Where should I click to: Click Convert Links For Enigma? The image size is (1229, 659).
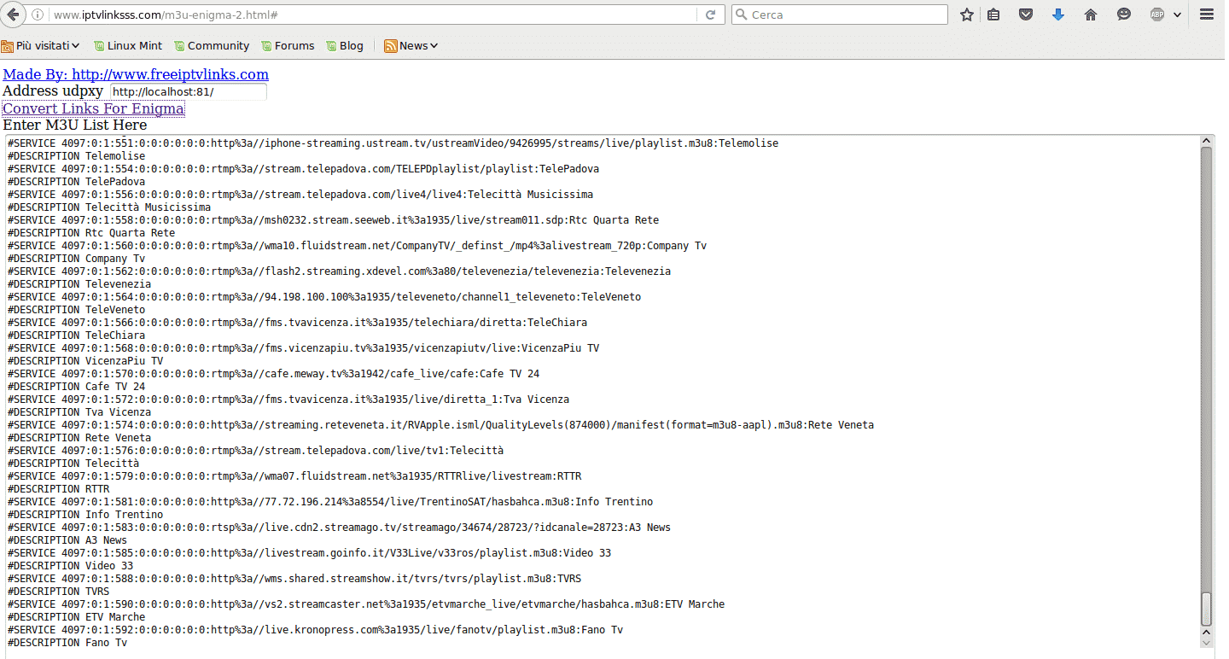pos(93,108)
